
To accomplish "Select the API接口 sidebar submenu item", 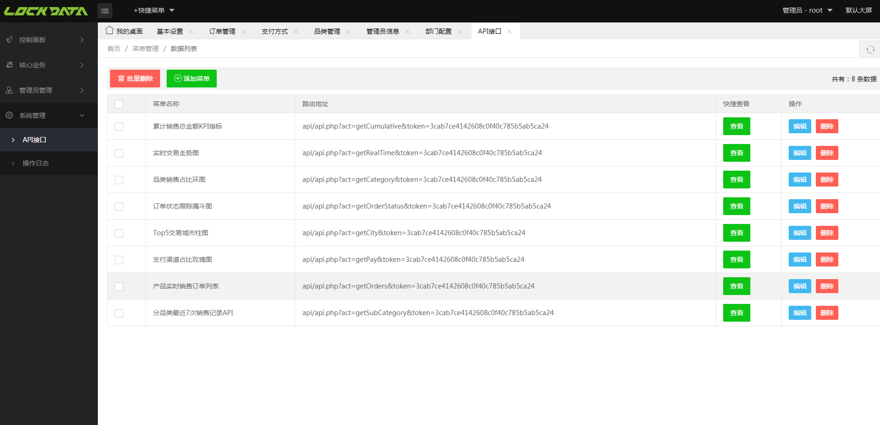I will (x=49, y=140).
